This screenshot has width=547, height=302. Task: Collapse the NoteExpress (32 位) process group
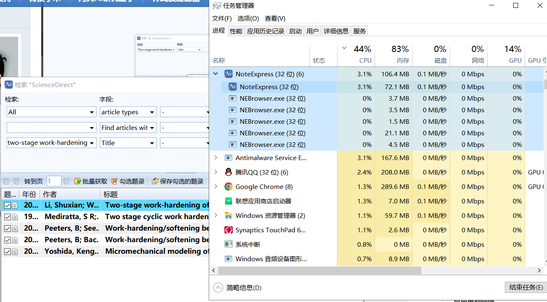click(215, 74)
